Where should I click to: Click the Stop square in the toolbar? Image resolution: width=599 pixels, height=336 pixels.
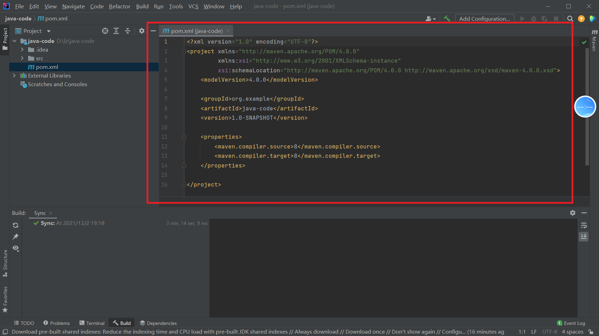pyautogui.click(x=556, y=19)
